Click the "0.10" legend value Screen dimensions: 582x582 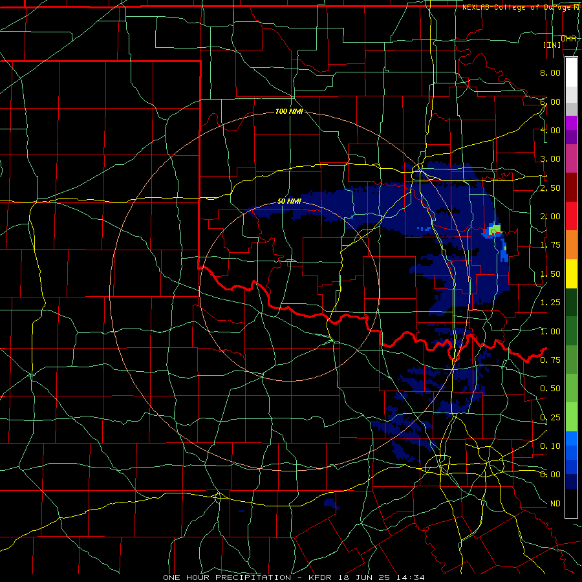[x=550, y=446]
